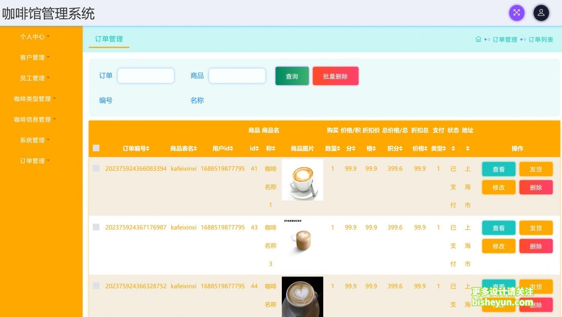This screenshot has width=562, height=317.
Task: Focus the 商品名称 search input
Action: [237, 76]
